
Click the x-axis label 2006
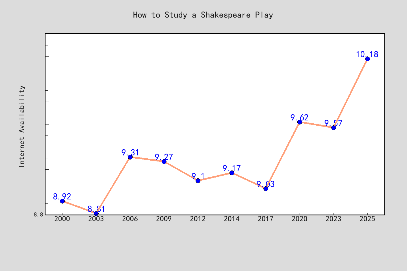tap(130, 219)
